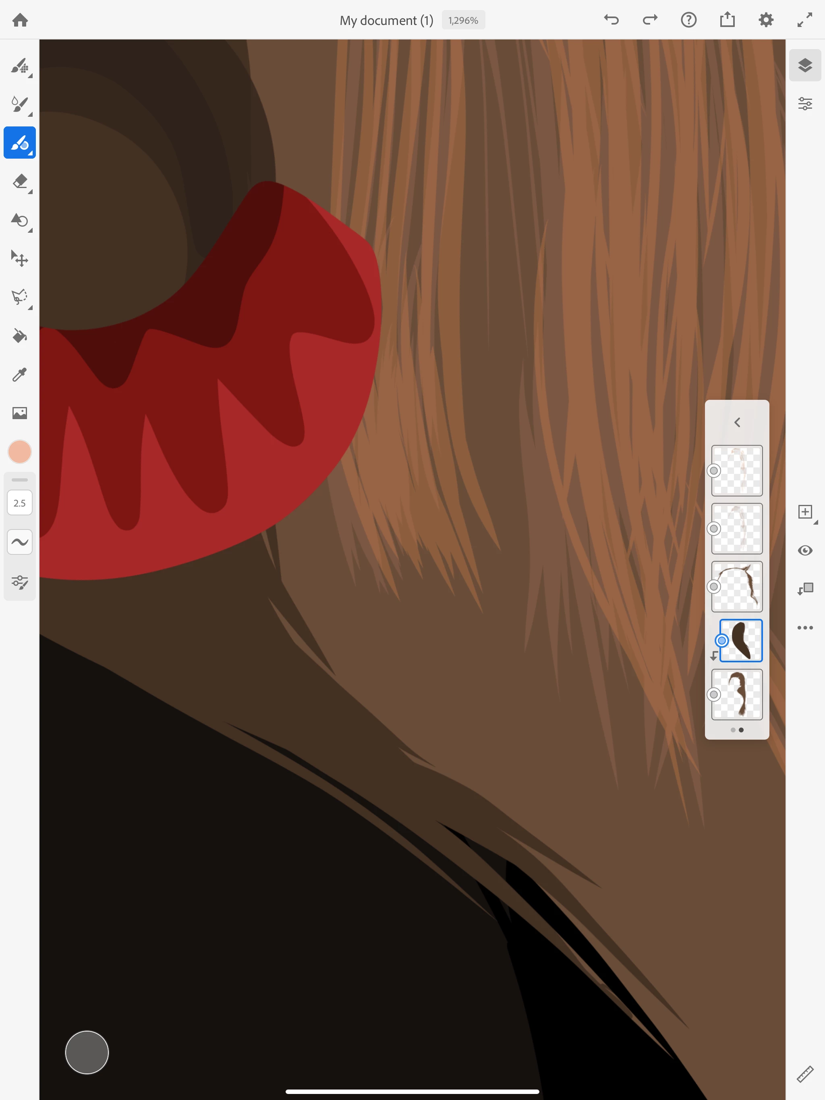825x1100 pixels.
Task: Open the brush smoothing setting
Action: (19, 542)
